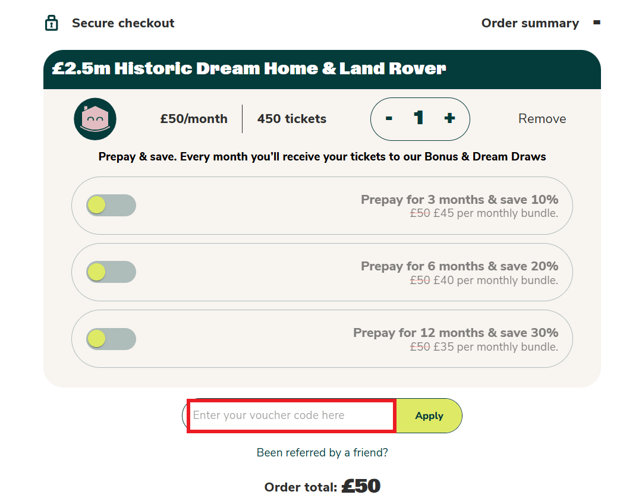642x501 pixels.
Task: Toggle the 12 months prepay option
Action: 111,339
